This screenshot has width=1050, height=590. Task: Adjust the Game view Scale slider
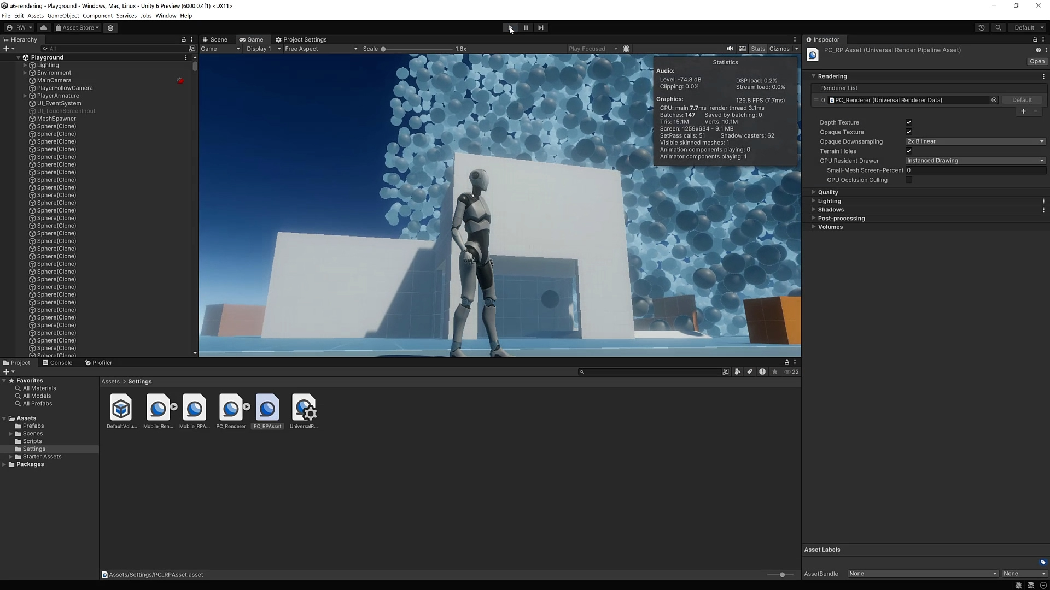click(x=383, y=49)
